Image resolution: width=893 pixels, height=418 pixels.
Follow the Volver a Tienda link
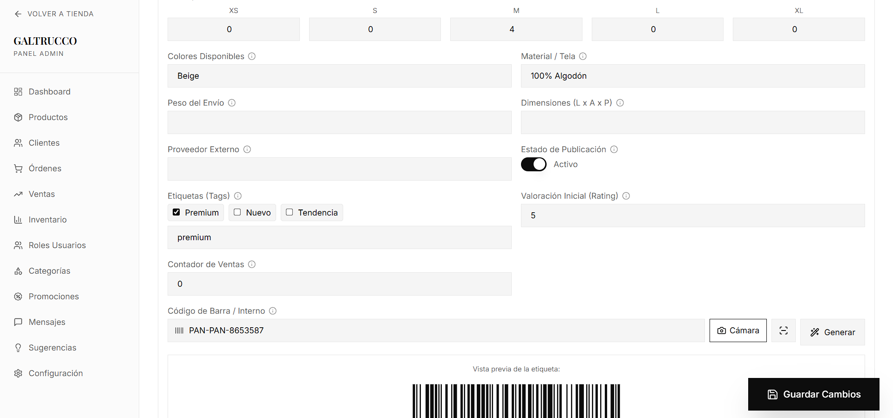coord(54,14)
